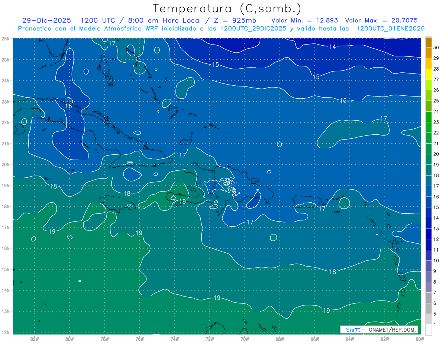This screenshot has height=344, width=446.
Task: Click the '12N' latitude axis label
Action: [x=6, y=332]
